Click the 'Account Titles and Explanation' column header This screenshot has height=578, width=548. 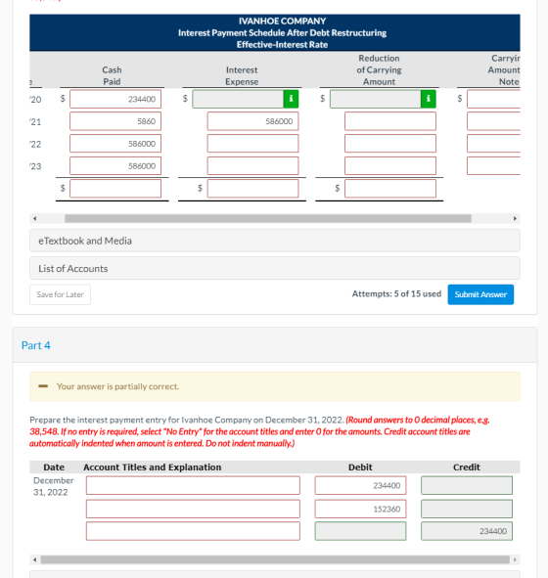[153, 467]
